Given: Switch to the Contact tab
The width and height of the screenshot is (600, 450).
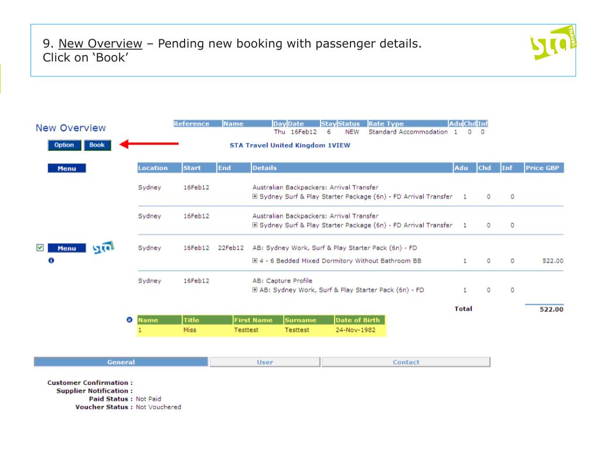Looking at the screenshot, I should click(405, 362).
